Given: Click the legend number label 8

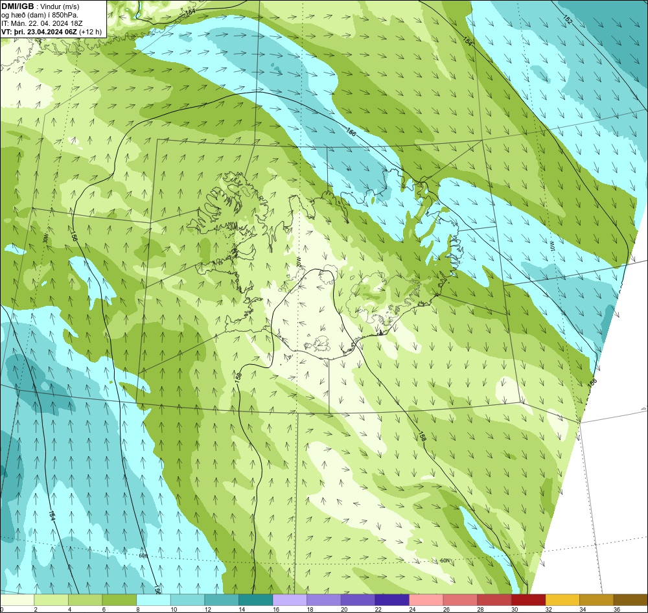Looking at the screenshot, I should (138, 609).
